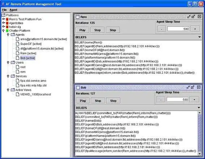Decrease Bob's Agent Sleep Time with minus
Screen dimensions: 205x159
click(161, 99)
